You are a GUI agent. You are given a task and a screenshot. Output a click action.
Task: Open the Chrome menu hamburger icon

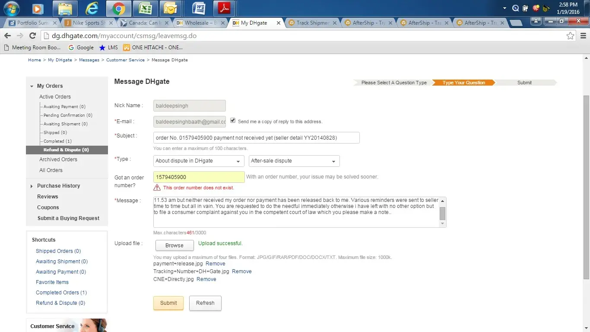(583, 36)
